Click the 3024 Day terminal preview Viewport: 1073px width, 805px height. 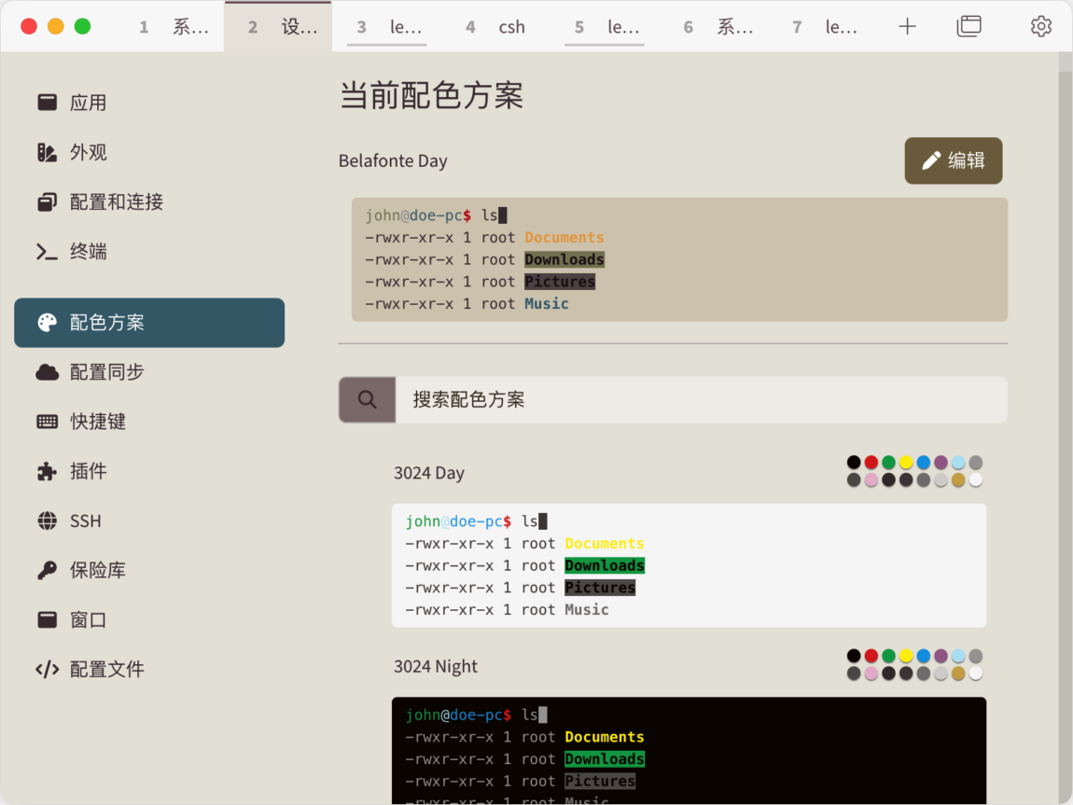pos(690,565)
